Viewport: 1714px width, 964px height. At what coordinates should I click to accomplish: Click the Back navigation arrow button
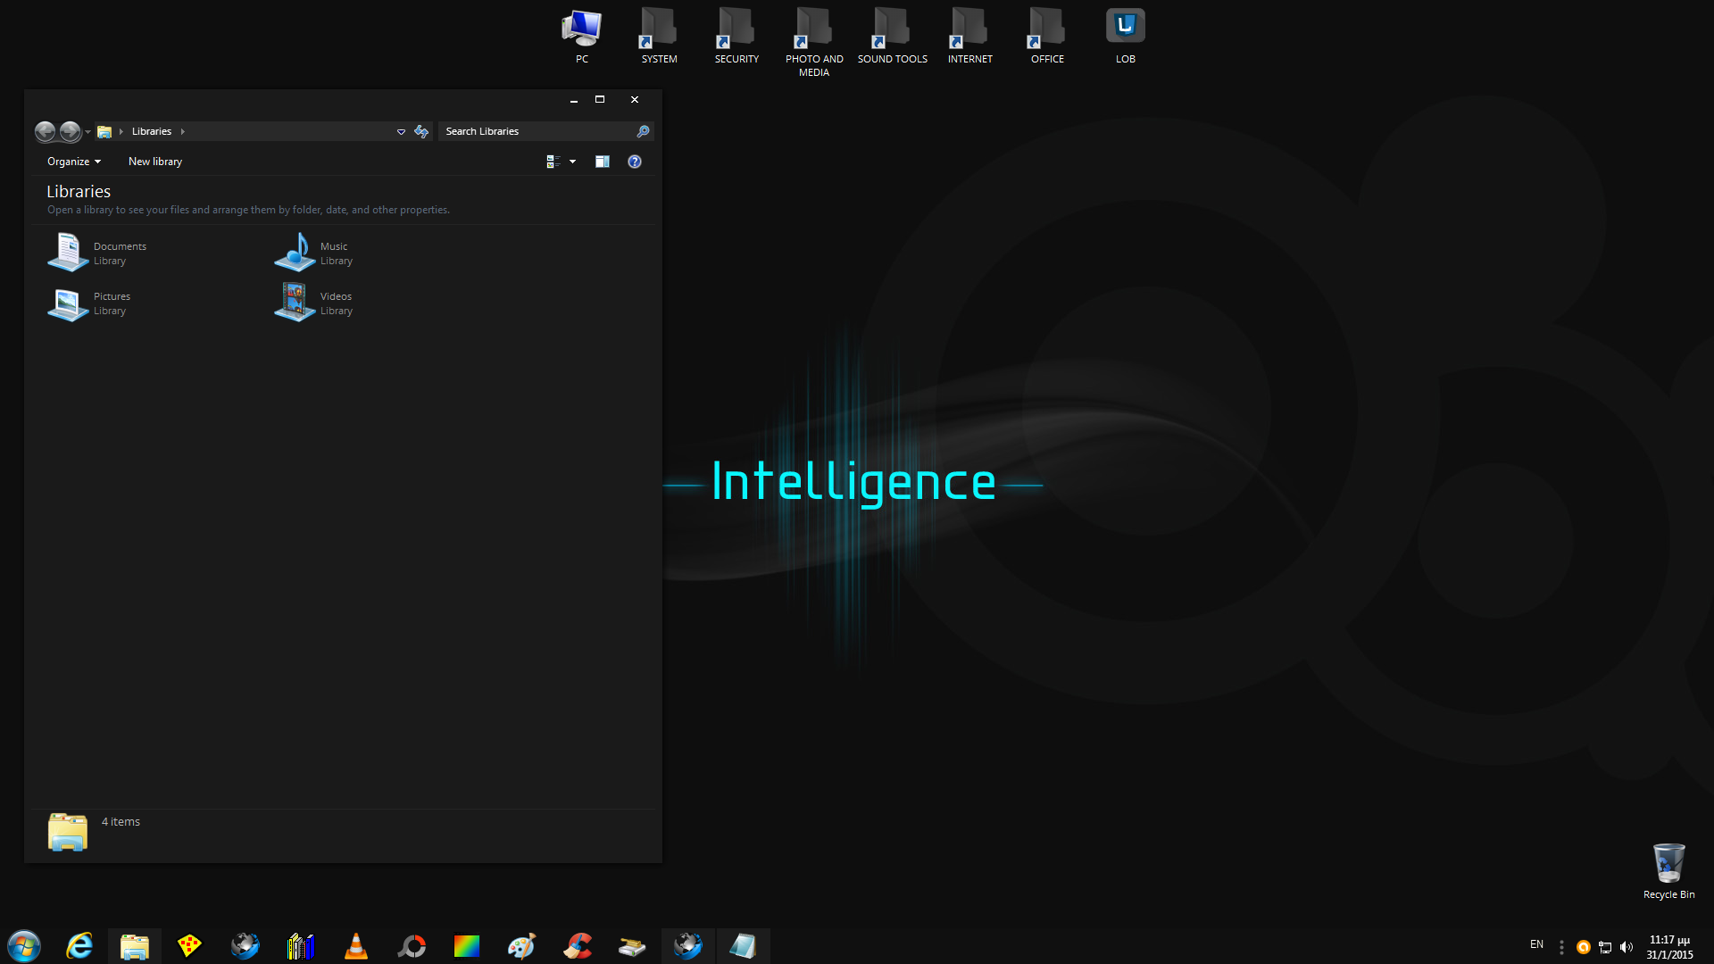click(45, 131)
